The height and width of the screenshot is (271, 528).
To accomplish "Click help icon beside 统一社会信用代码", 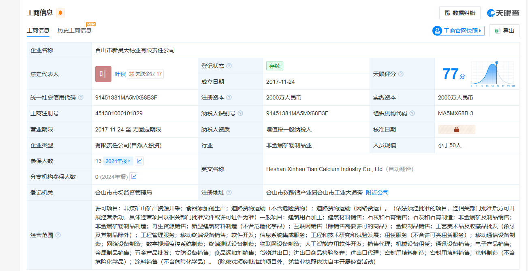I will [x=81, y=97].
